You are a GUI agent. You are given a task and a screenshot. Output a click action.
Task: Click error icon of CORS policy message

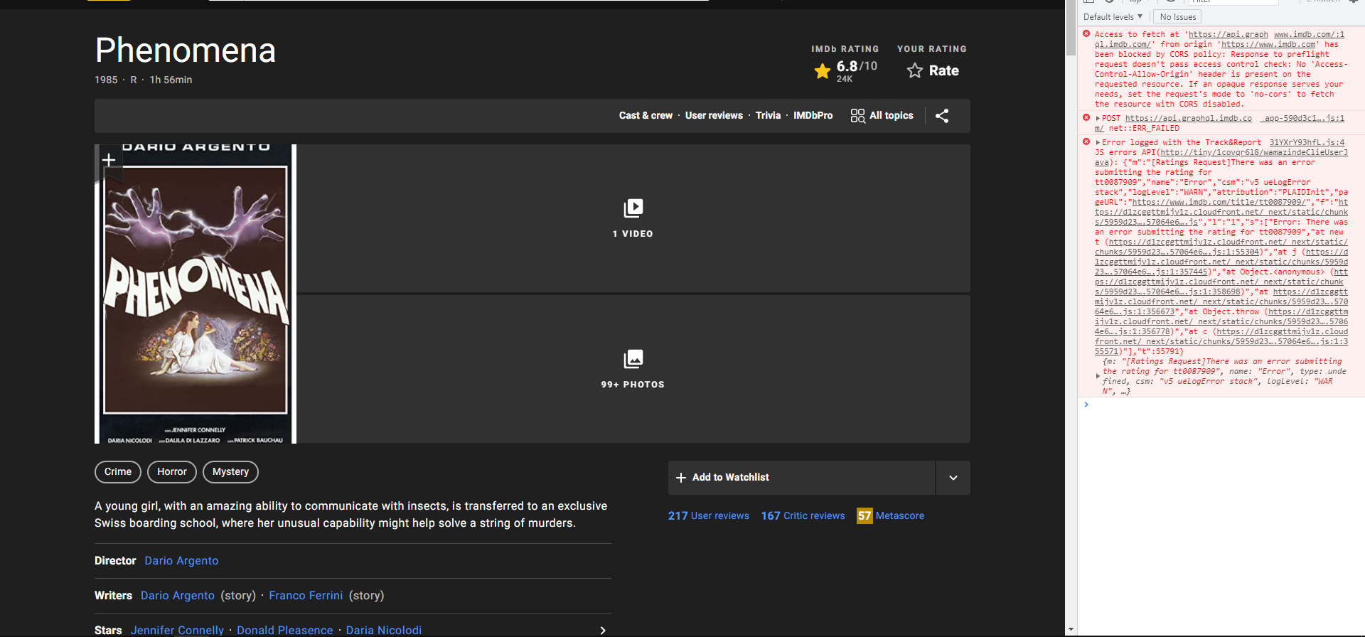point(1086,34)
